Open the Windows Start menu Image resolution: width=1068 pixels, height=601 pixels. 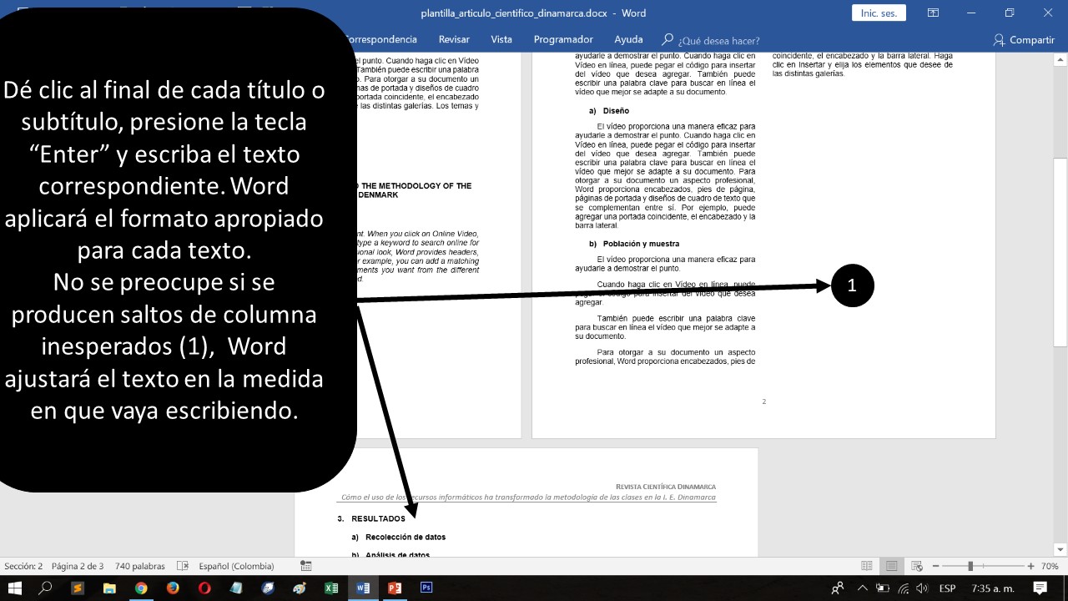[15, 588]
